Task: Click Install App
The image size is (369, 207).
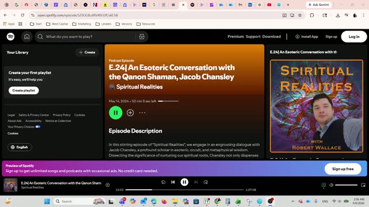Action: click(307, 37)
